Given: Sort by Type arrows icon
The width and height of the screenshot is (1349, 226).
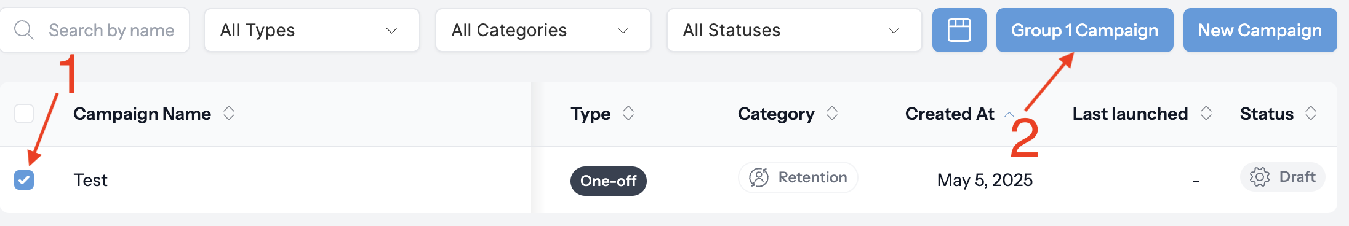Looking at the screenshot, I should [628, 113].
